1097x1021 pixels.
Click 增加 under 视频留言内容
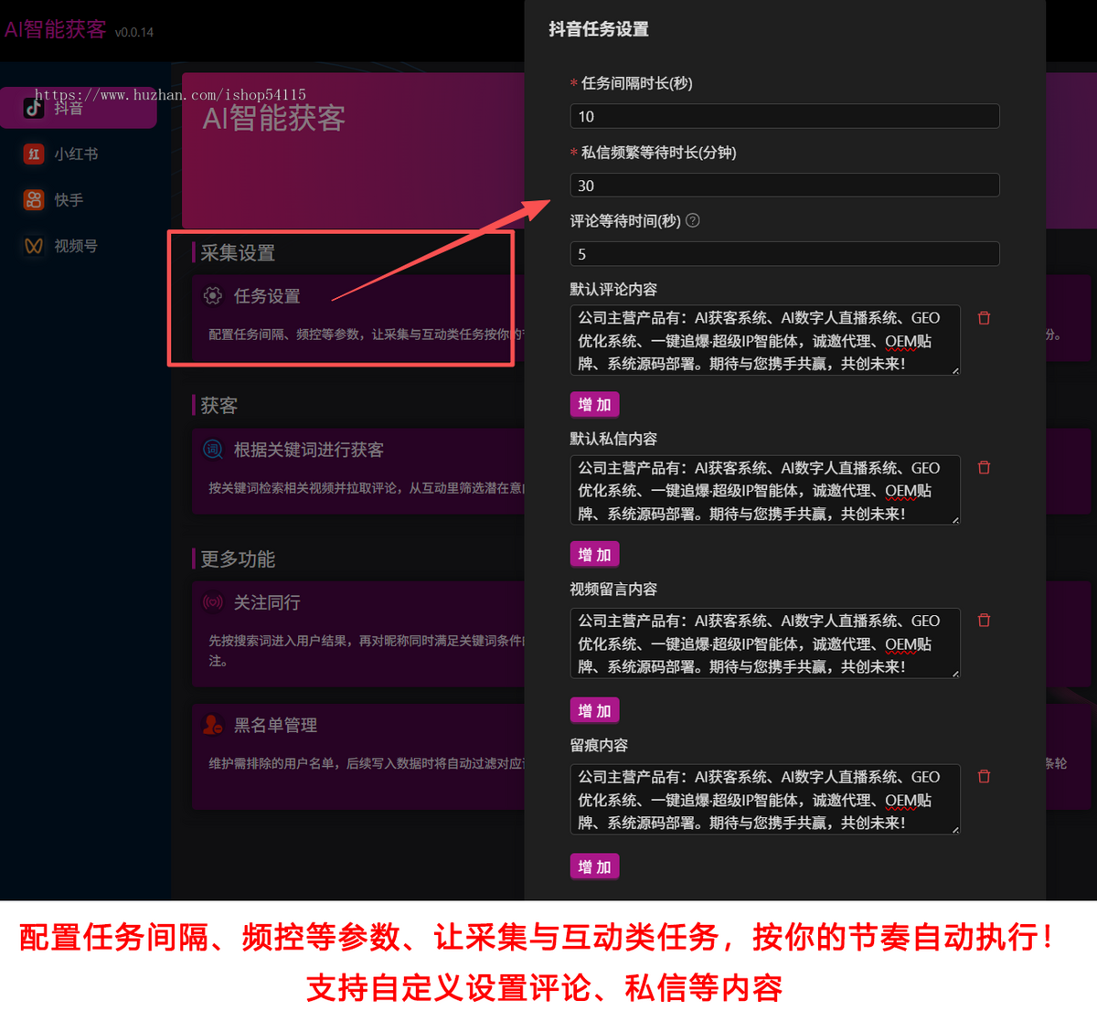coord(594,710)
